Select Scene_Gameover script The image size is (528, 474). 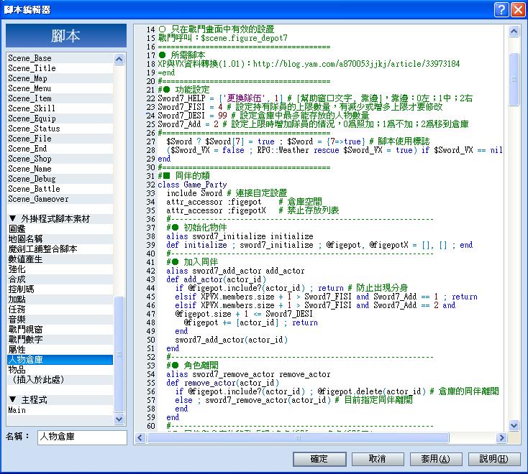[x=60, y=199]
